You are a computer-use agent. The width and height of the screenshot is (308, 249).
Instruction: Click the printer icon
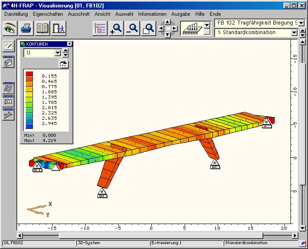27,28
